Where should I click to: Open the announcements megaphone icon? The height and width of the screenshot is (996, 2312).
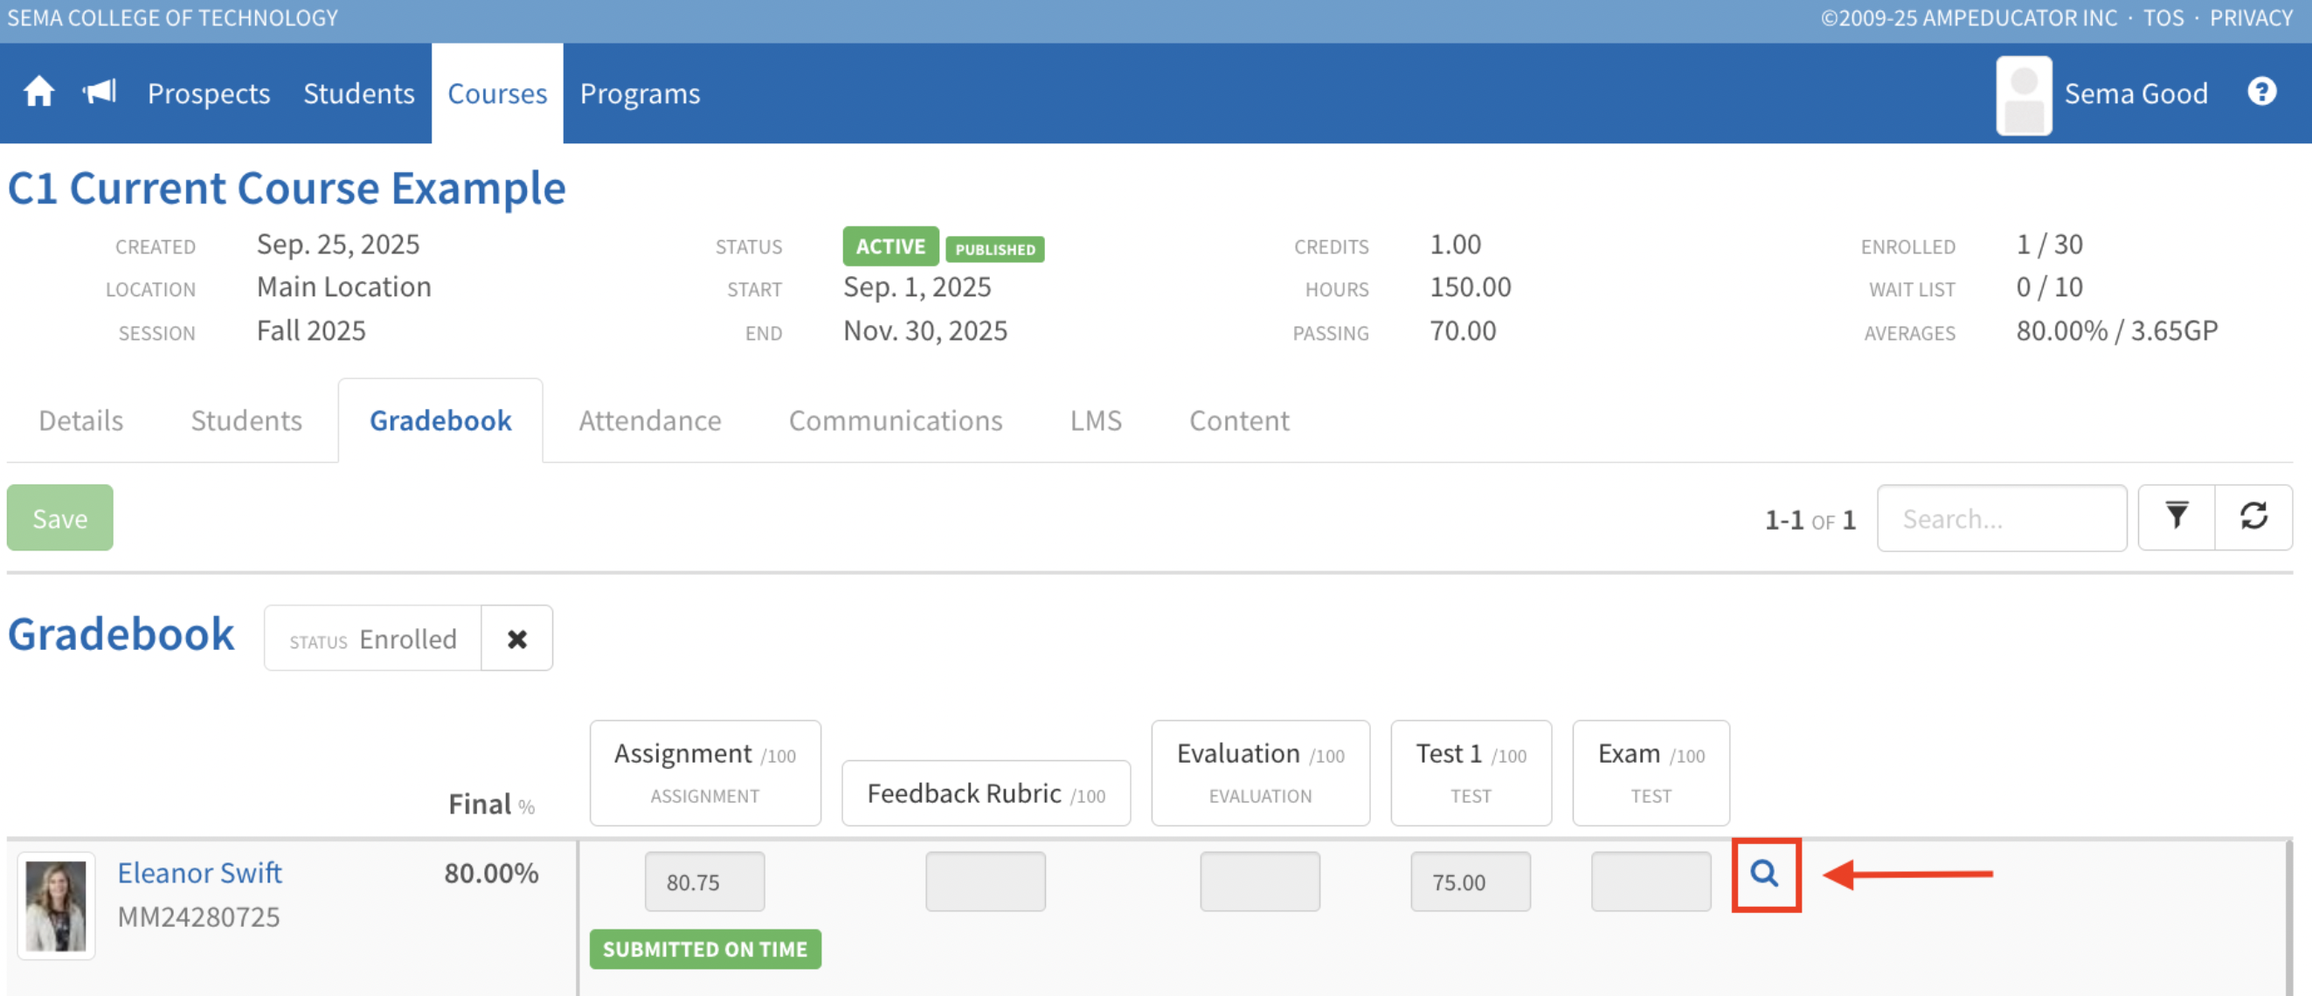point(100,93)
